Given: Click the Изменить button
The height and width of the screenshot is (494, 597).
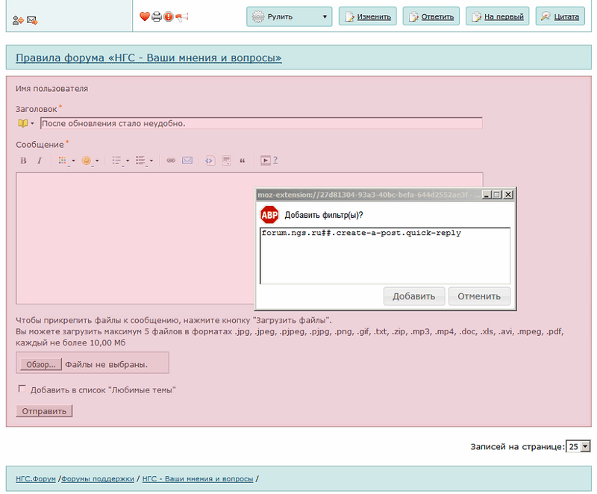Looking at the screenshot, I should (368, 16).
